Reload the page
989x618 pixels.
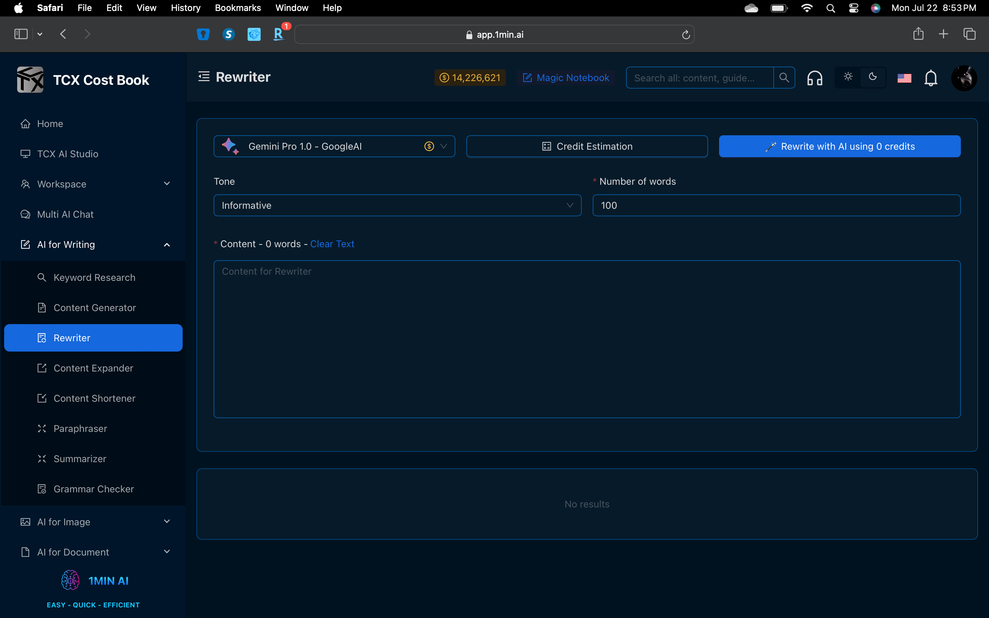click(x=686, y=35)
